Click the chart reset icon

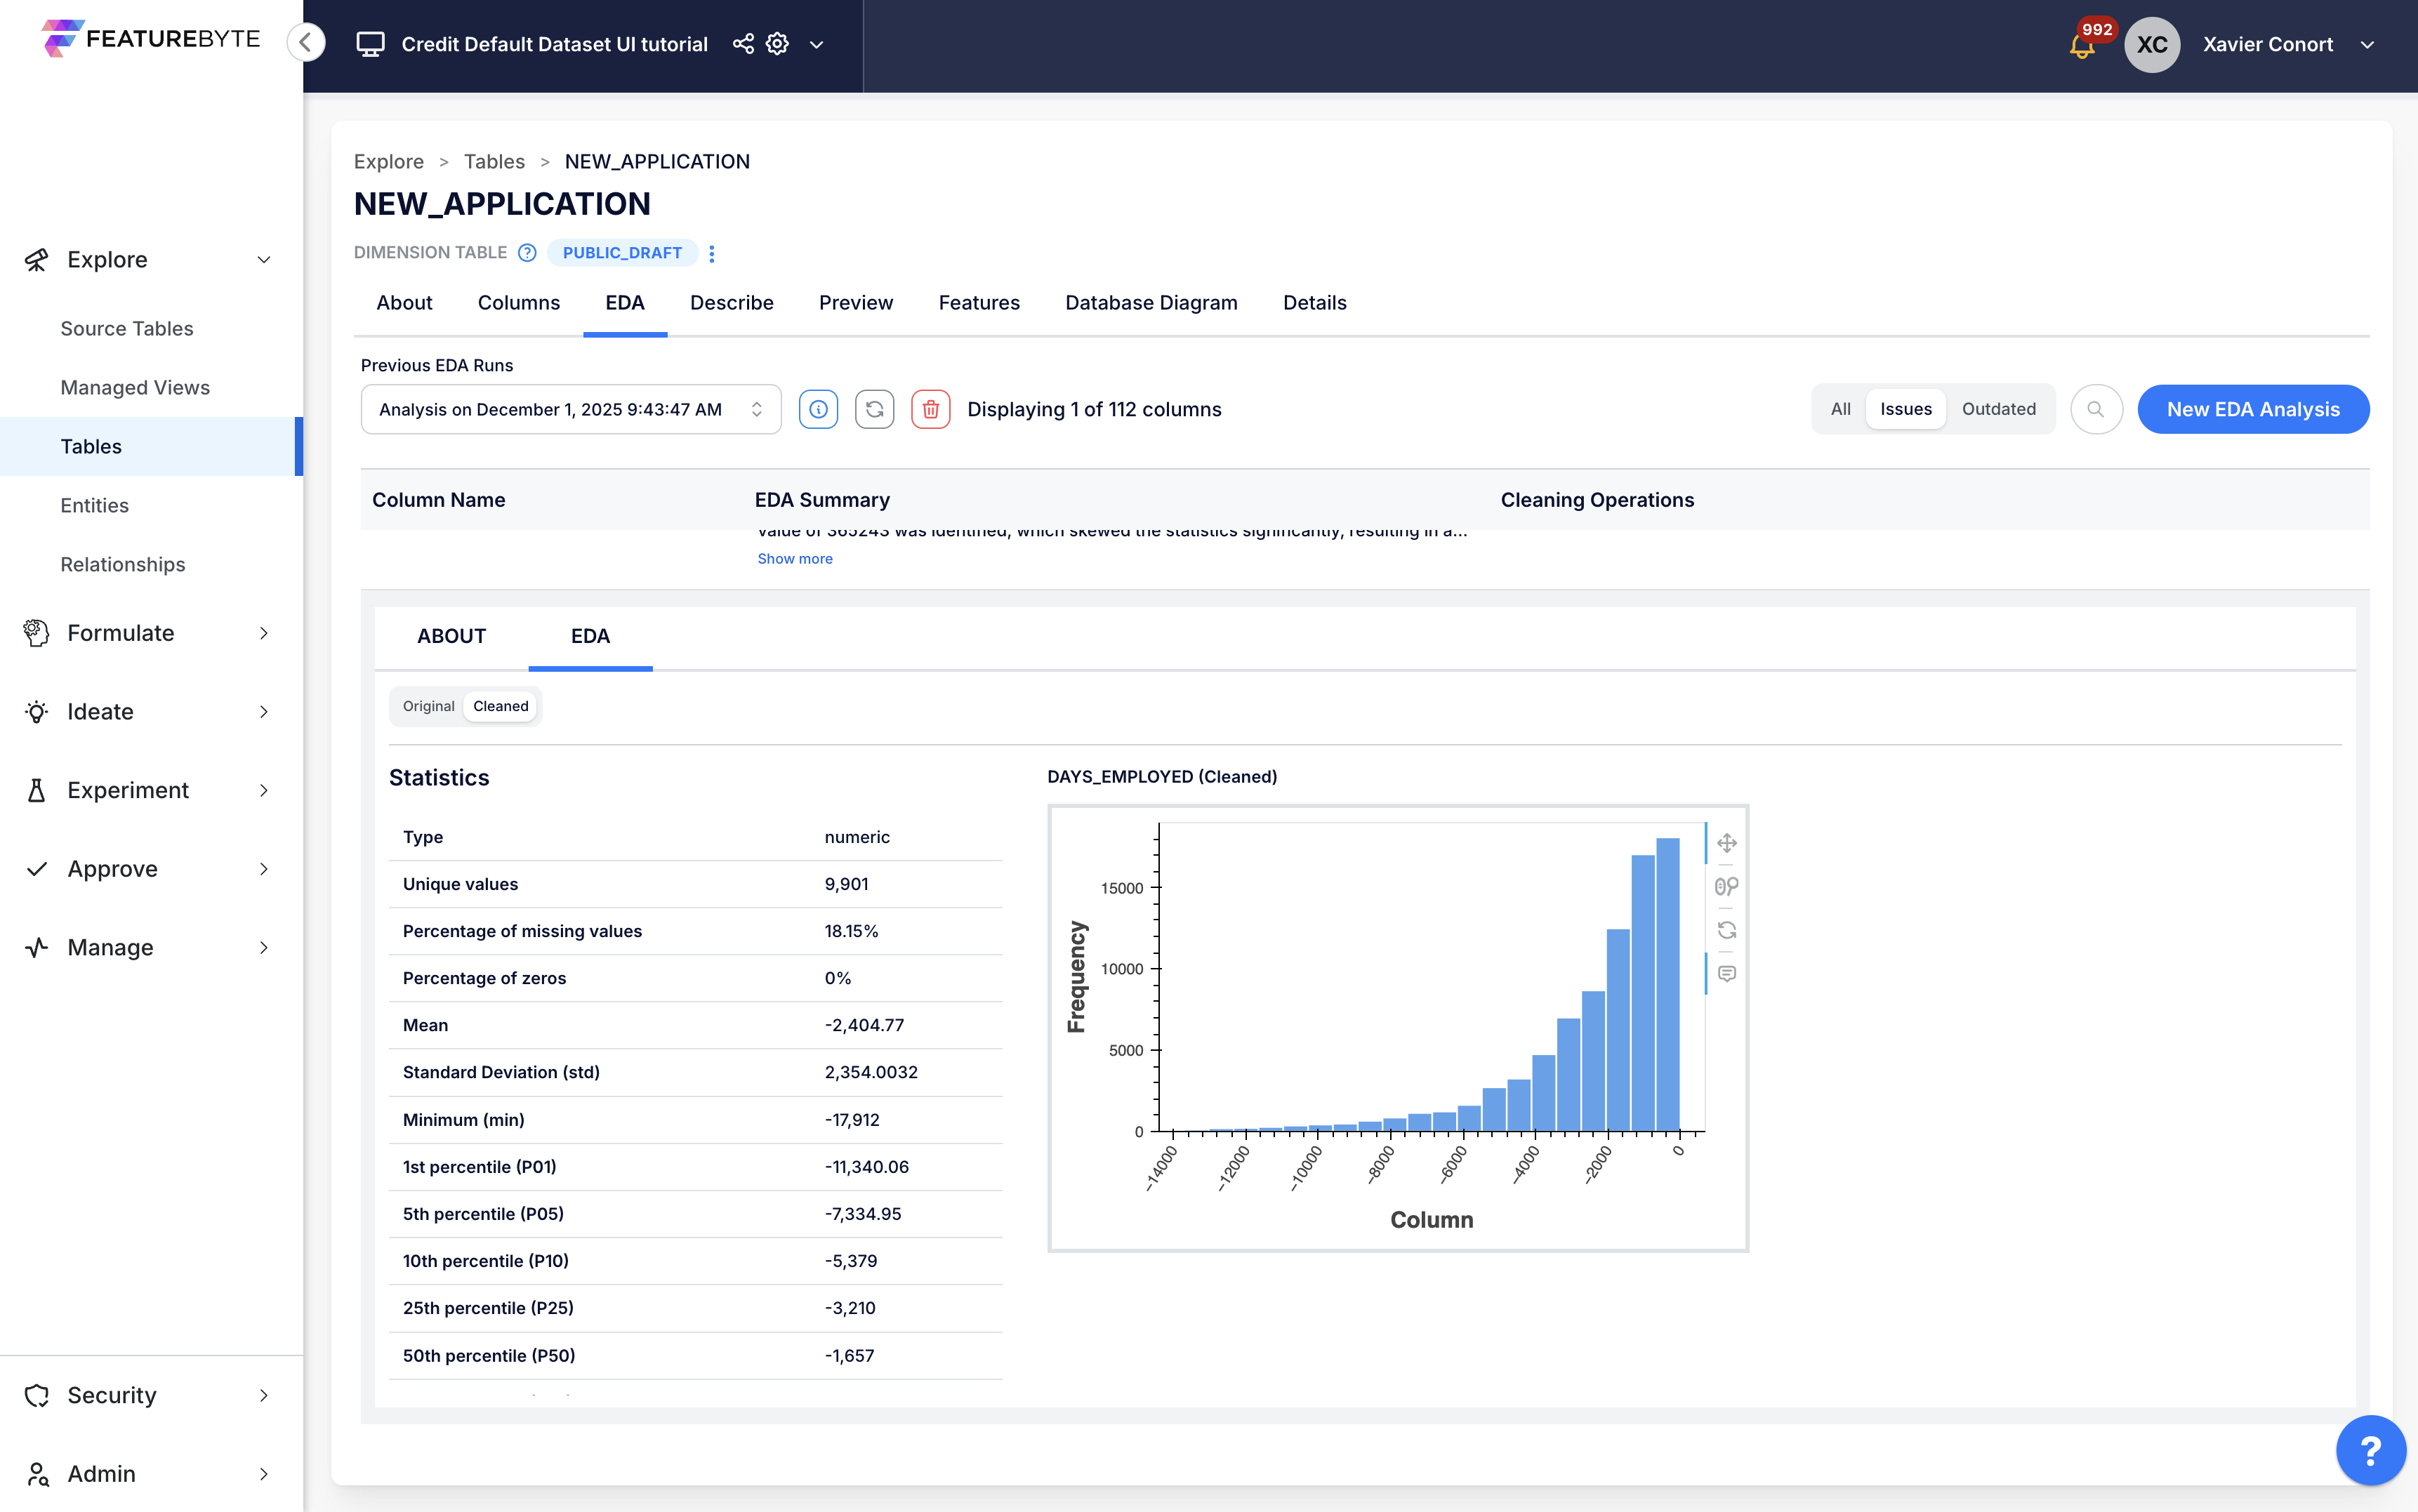point(1727,930)
